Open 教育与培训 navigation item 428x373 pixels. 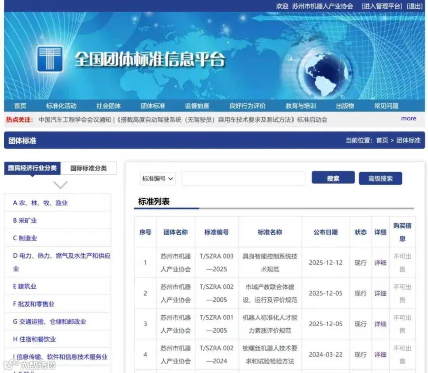point(301,106)
